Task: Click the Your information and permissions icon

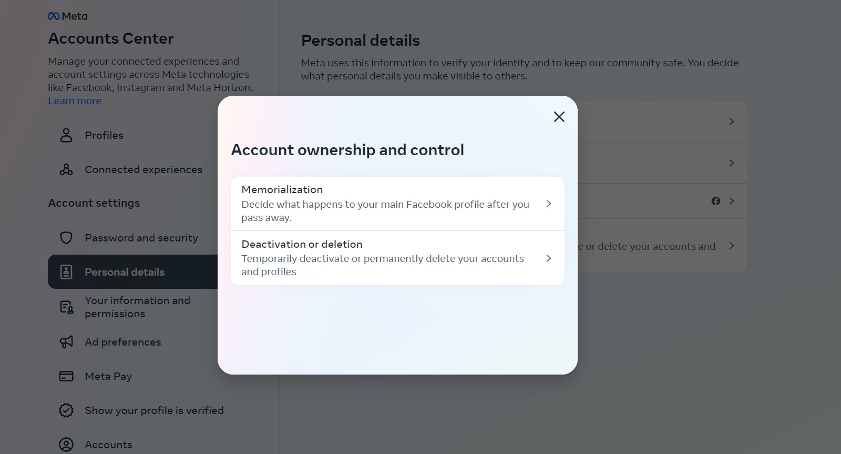Action: point(66,307)
